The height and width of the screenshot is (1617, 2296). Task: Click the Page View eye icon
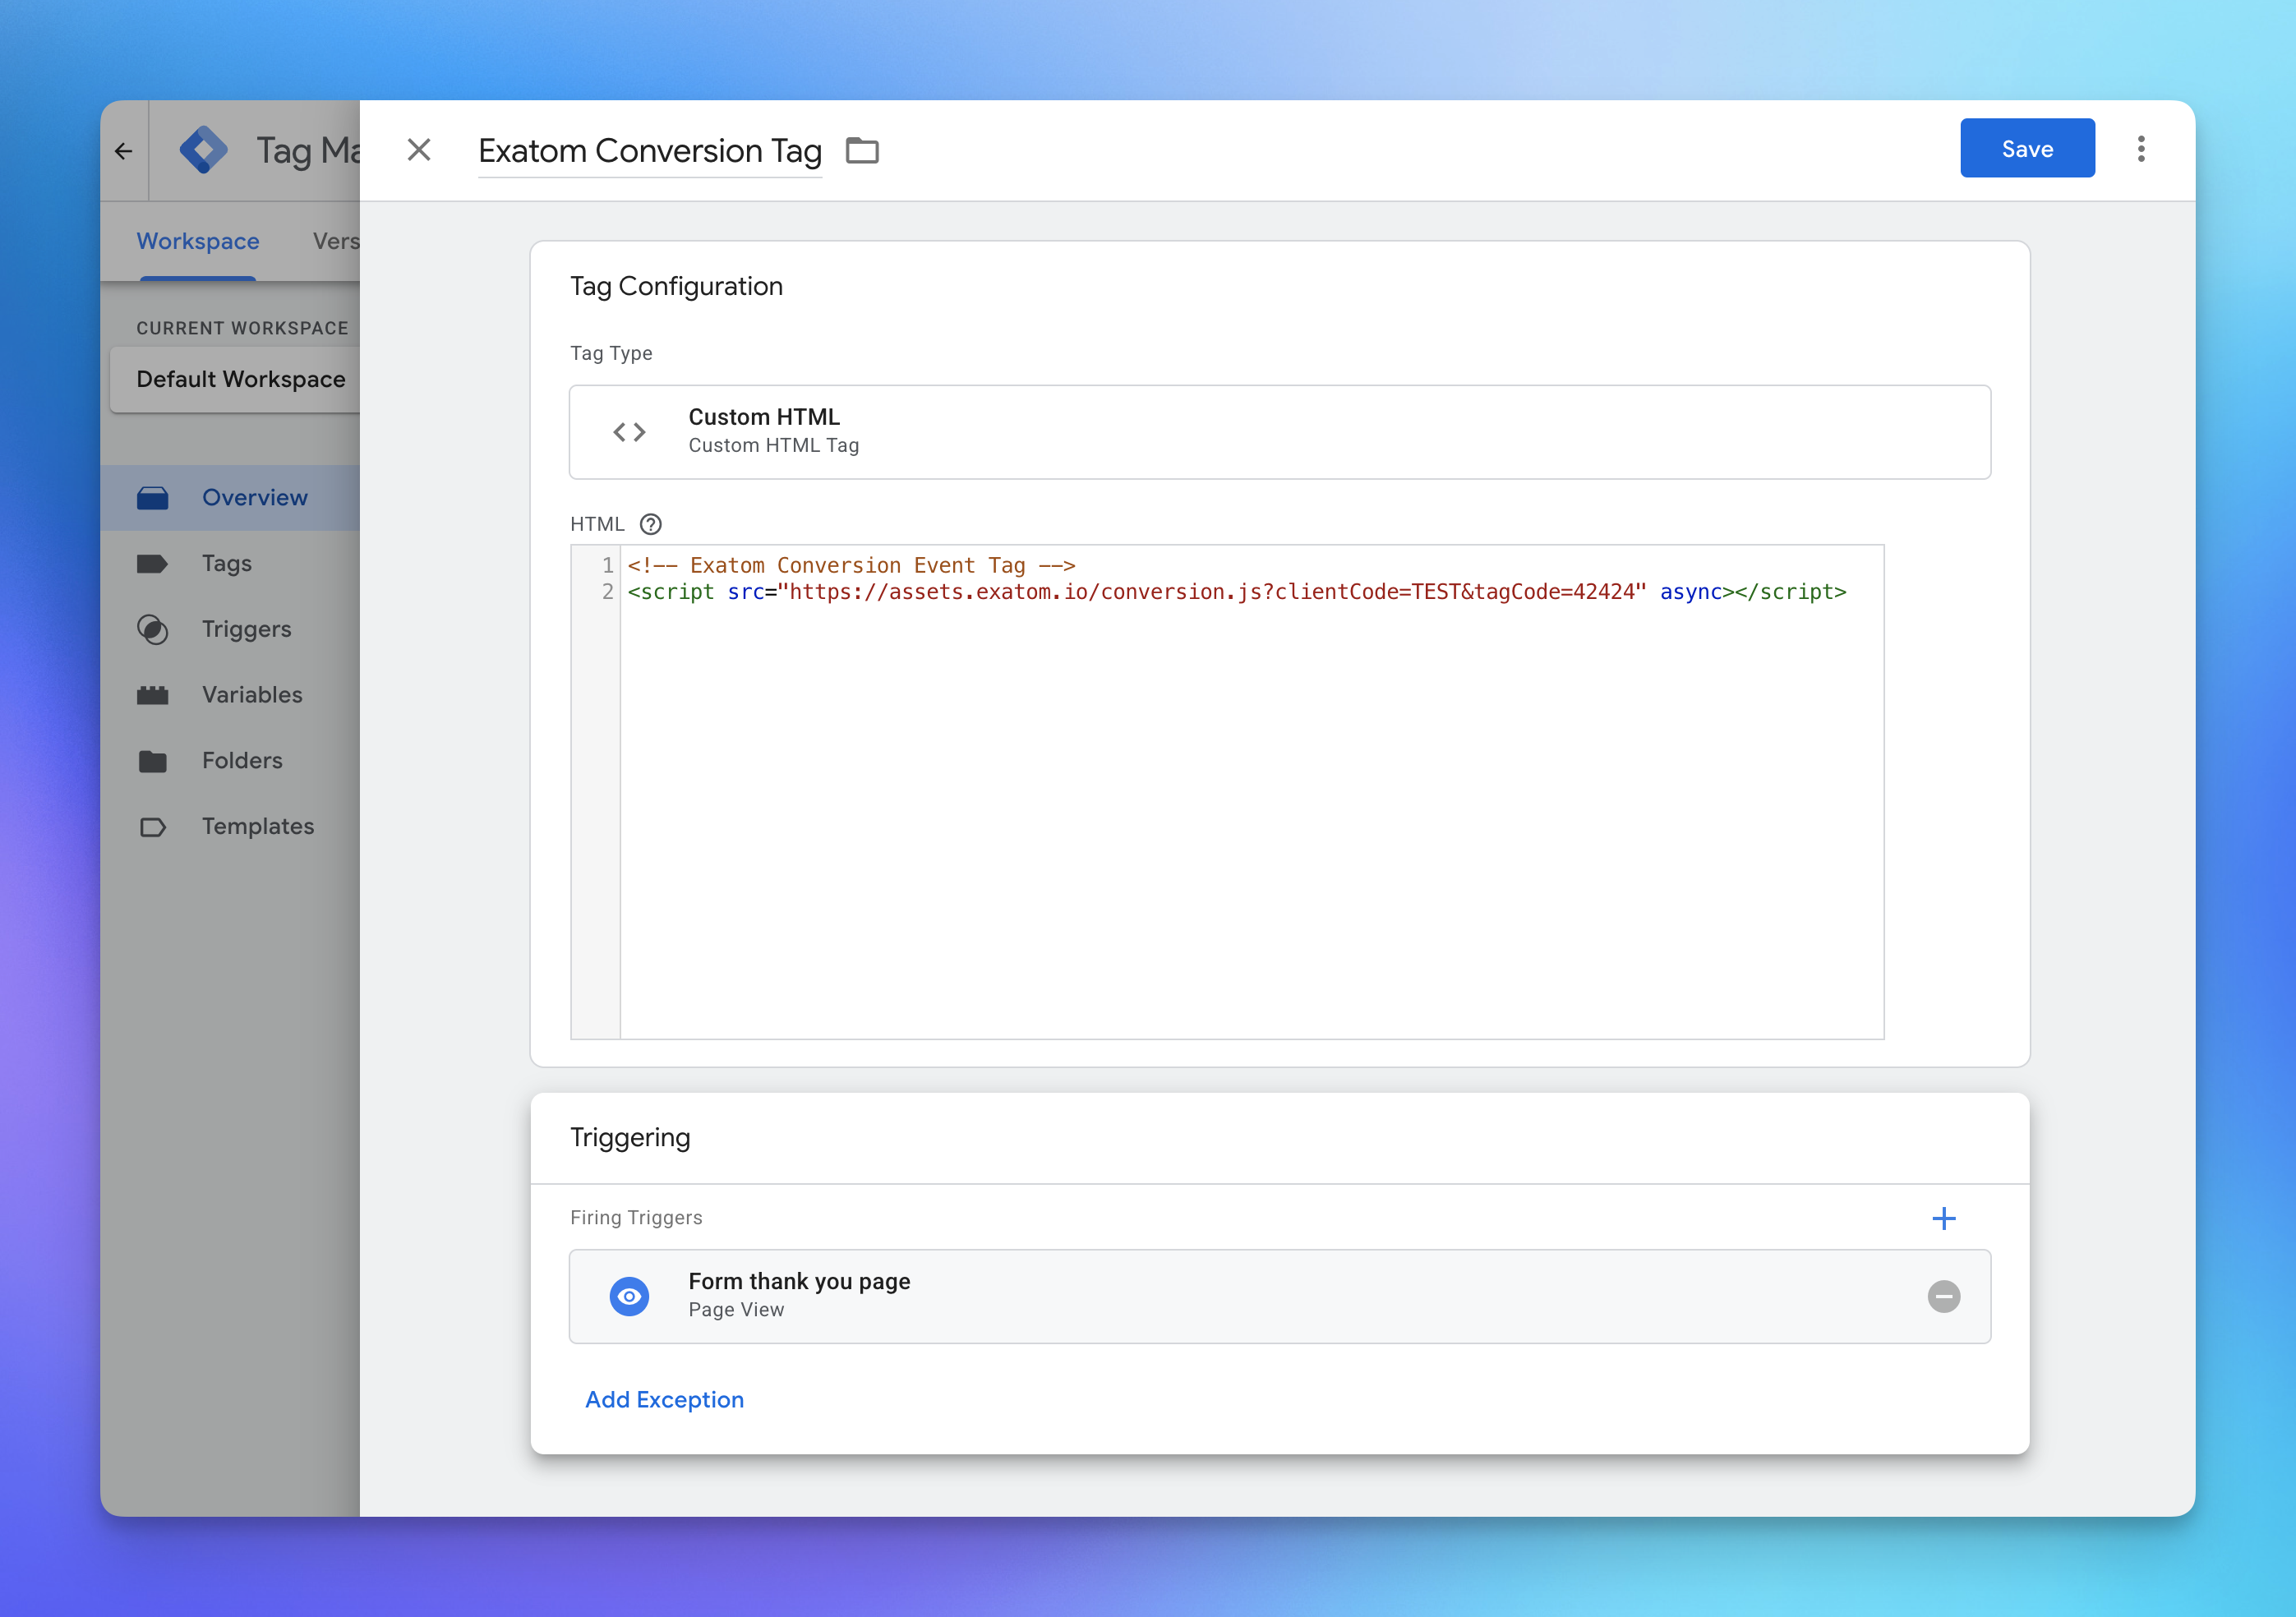pos(629,1296)
